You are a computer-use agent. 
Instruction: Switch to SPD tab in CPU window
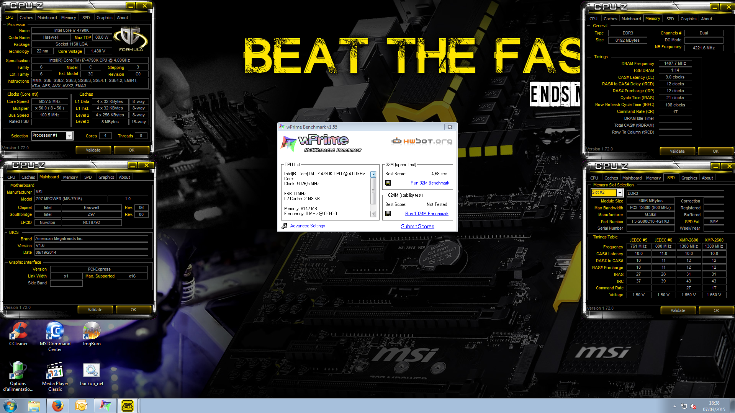click(x=86, y=18)
